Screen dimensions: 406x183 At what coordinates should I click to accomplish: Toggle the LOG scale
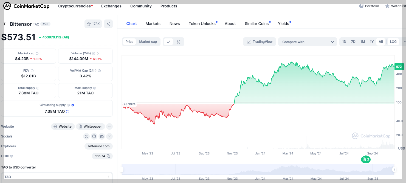pos(393,42)
